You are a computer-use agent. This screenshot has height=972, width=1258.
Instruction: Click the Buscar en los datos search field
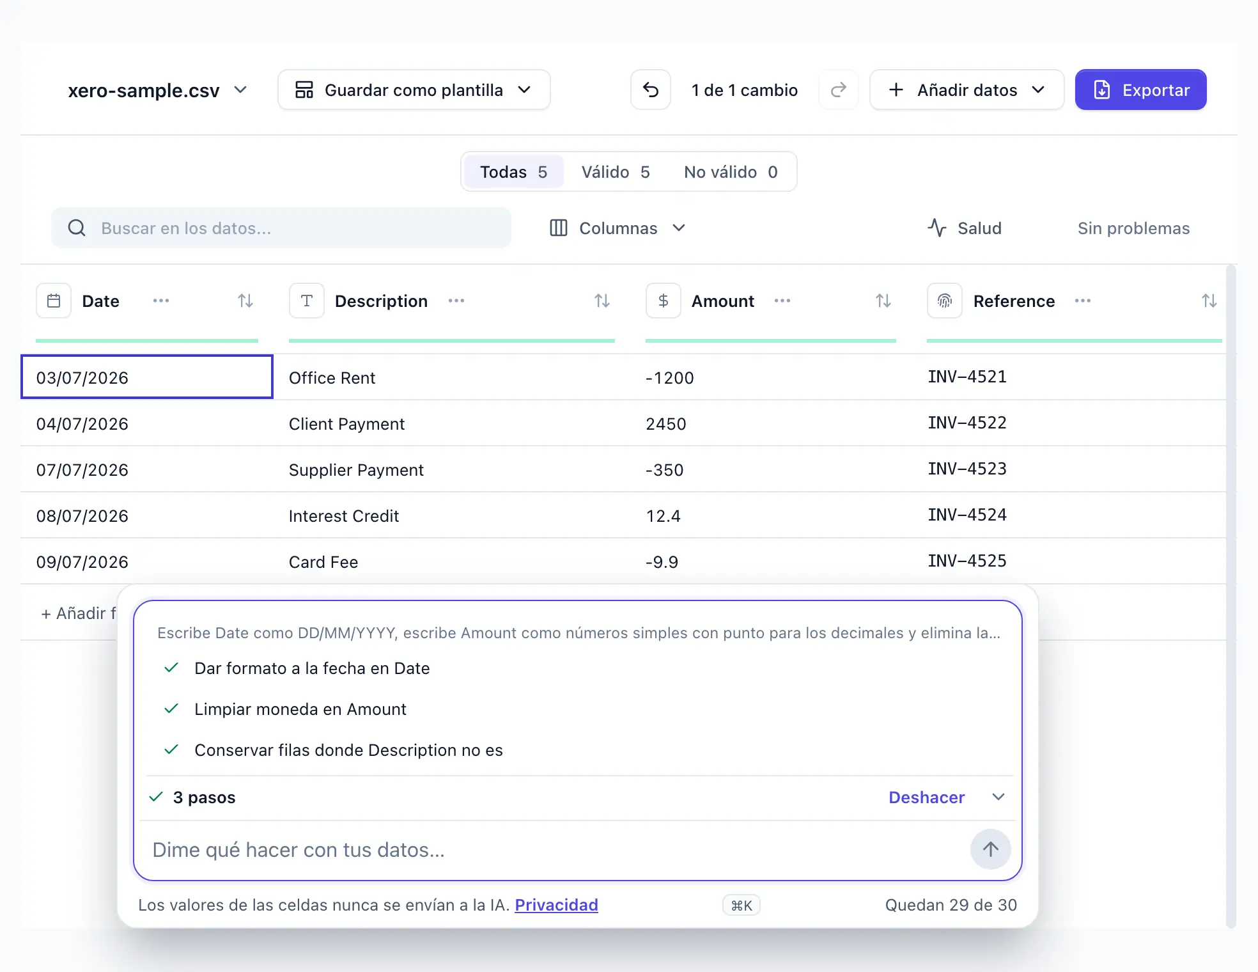(281, 228)
